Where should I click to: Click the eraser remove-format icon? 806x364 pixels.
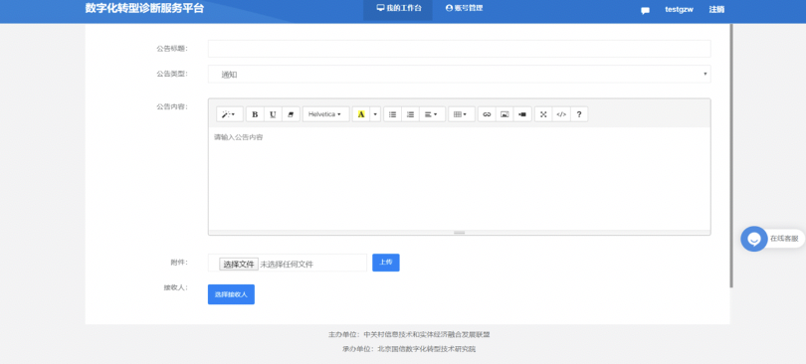pyautogui.click(x=291, y=114)
